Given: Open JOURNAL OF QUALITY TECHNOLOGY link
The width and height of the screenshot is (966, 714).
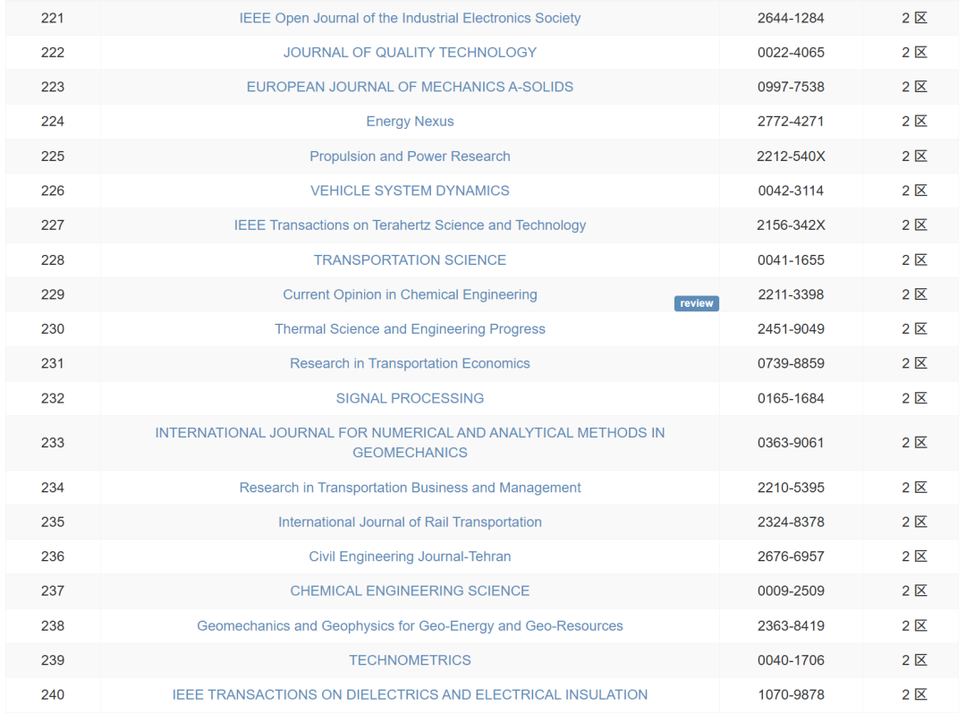Looking at the screenshot, I should click(410, 53).
